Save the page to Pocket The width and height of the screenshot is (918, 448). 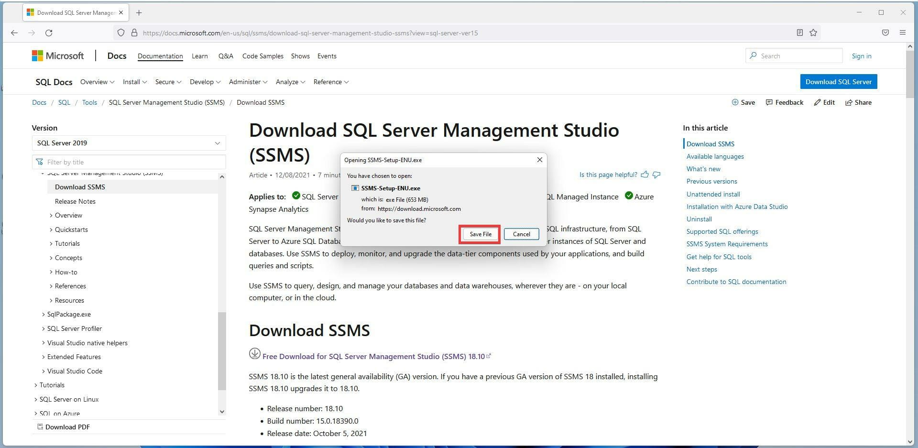[885, 33]
